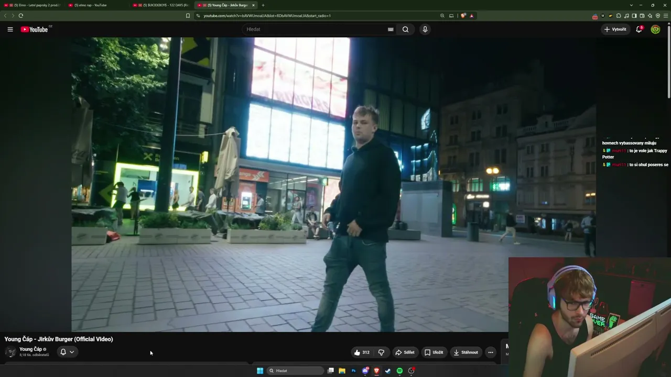Viewport: 671px width, 377px height.
Task: Open Discord from the taskbar
Action: (x=365, y=371)
